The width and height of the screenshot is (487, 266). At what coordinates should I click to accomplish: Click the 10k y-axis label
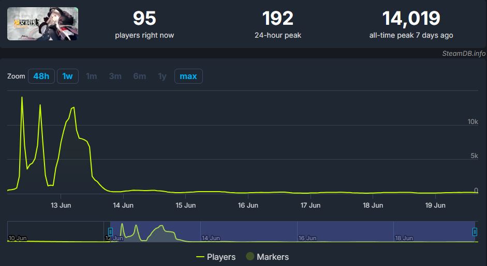pos(473,121)
